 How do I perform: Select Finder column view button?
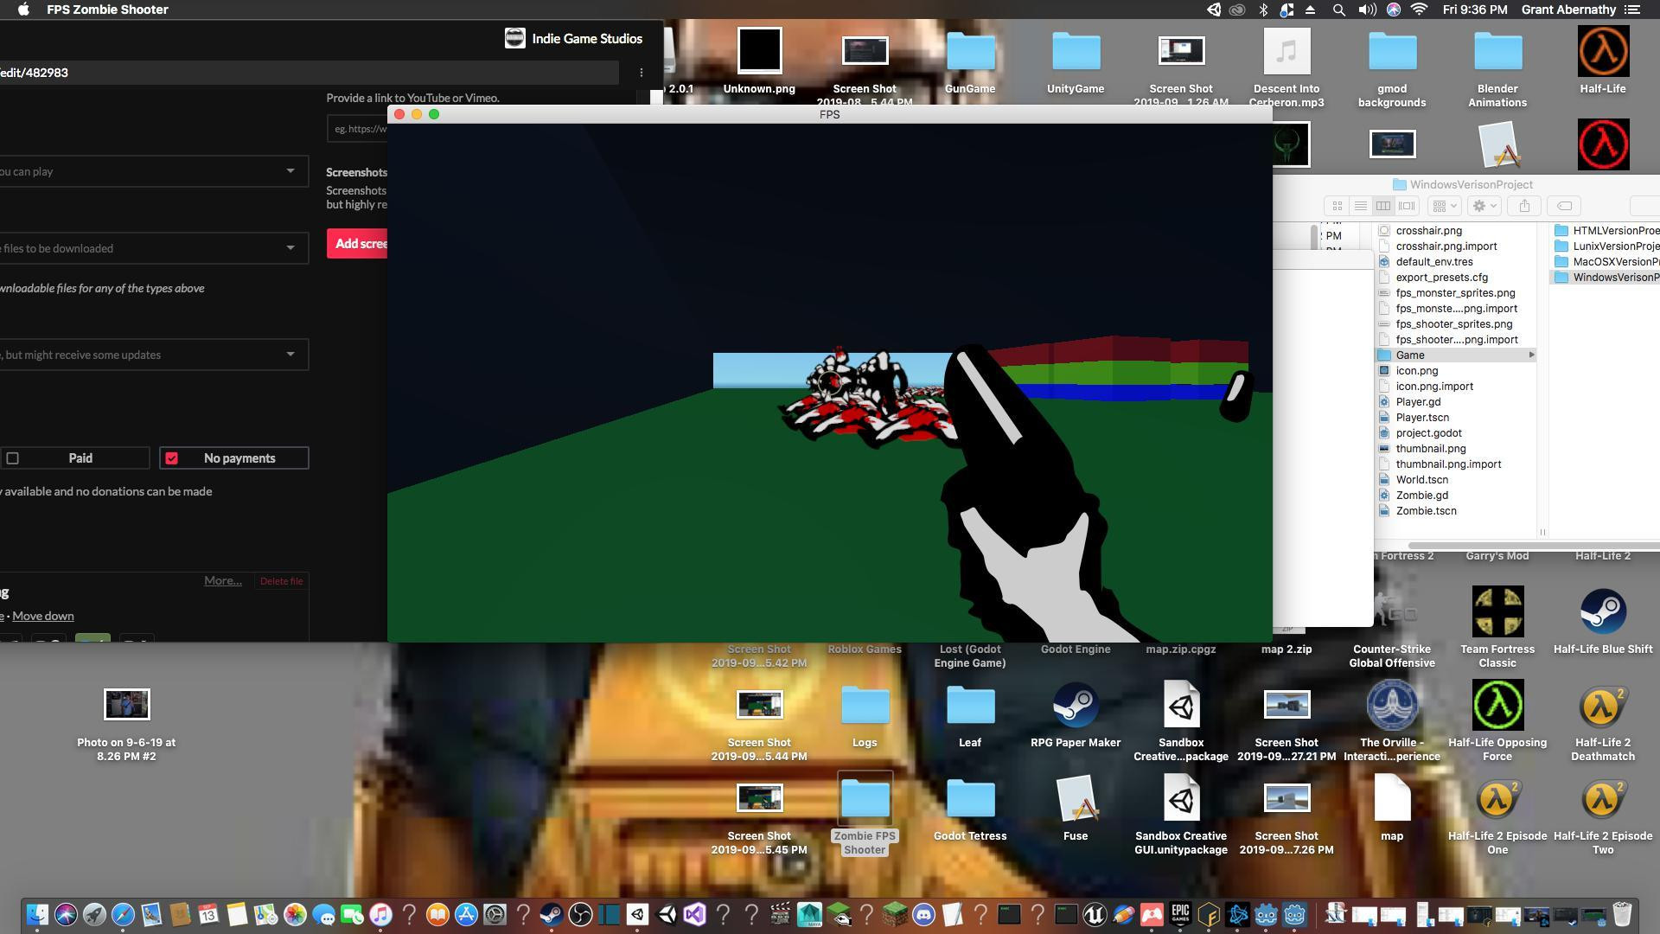point(1383,206)
